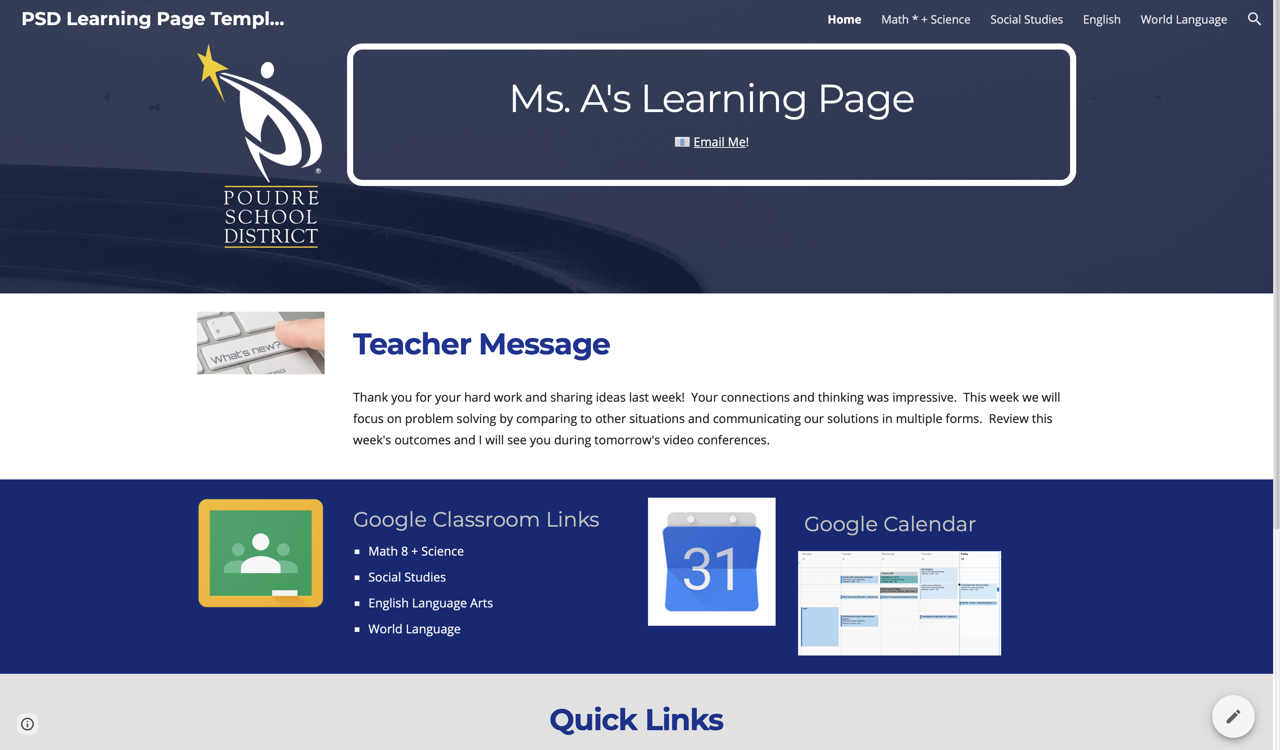Select the Social Studies tab

click(x=1027, y=19)
